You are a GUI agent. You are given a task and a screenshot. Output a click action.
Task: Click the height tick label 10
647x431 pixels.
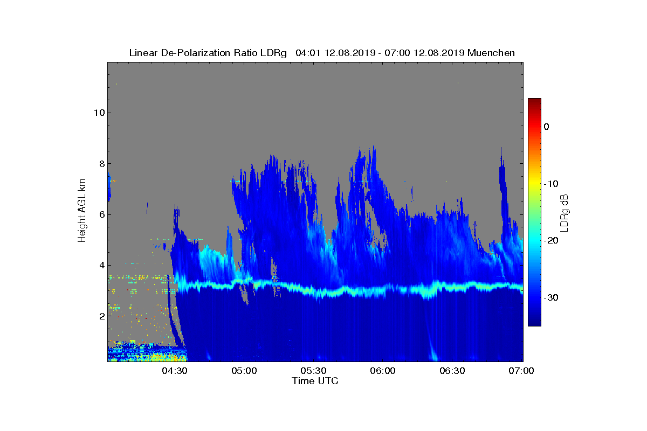click(99, 113)
